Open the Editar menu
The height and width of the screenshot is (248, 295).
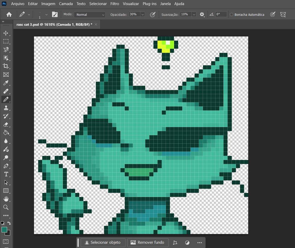[33, 4]
